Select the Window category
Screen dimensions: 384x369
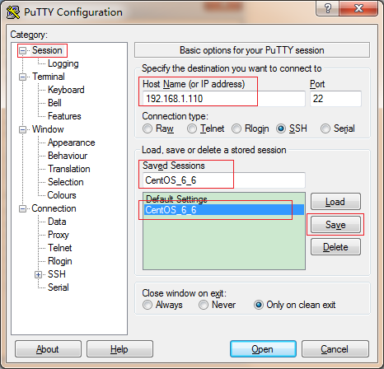48,129
